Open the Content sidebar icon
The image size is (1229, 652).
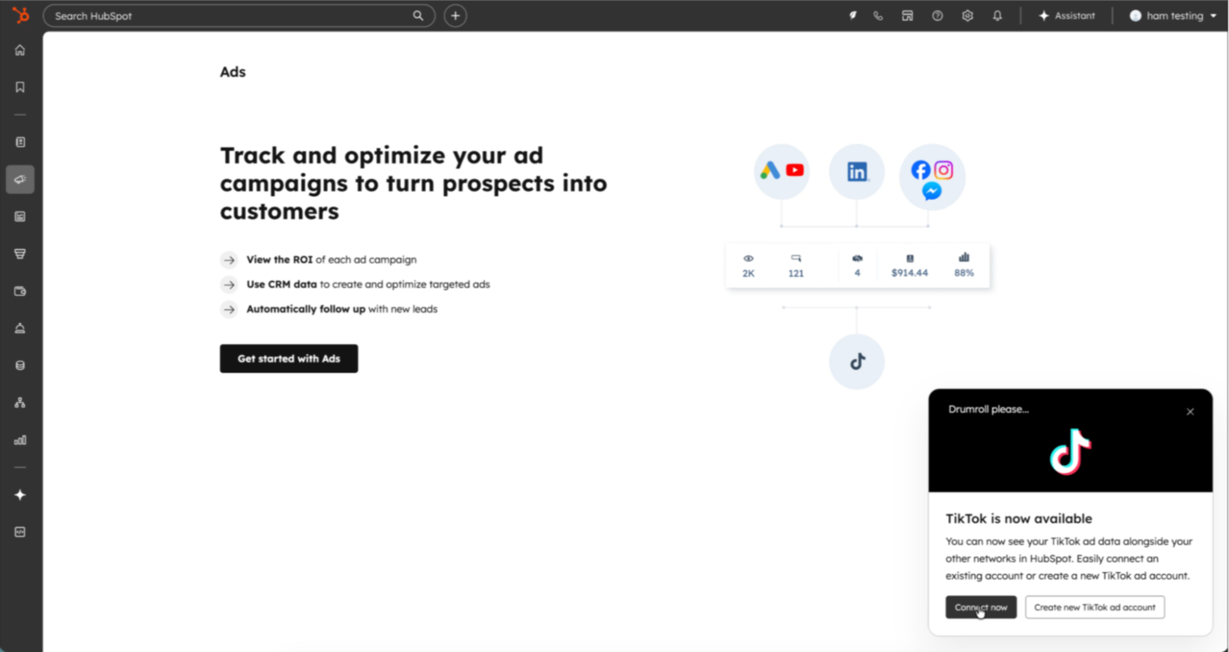click(x=20, y=217)
